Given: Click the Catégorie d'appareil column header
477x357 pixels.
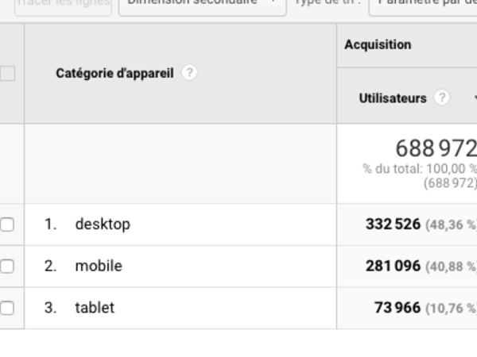Looking at the screenshot, I should pos(114,73).
